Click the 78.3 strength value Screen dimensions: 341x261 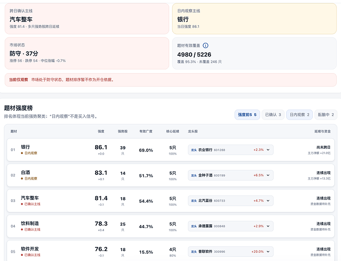click(x=101, y=223)
